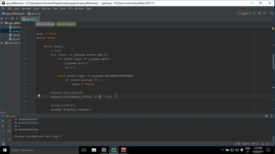Click up stack trace arrow in Run panel

click(9, 121)
